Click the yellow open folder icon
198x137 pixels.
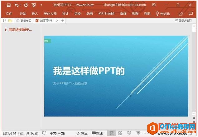click(x=10, y=21)
